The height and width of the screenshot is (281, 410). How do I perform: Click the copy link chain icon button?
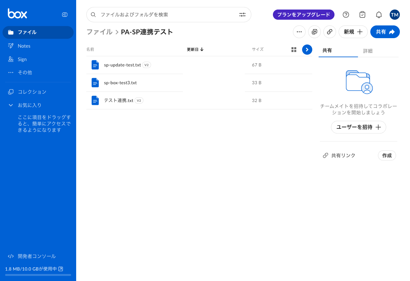(330, 32)
